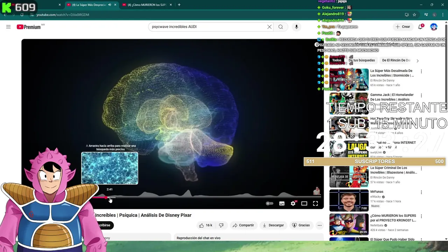Clear the search box with the X icon
This screenshot has height=252, width=448.
[269, 27]
